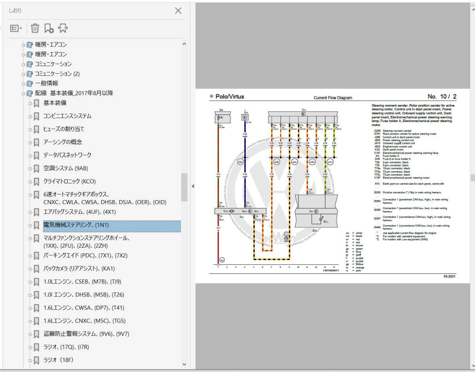
Task: Click bookmark icon beside パーキングエイド (PDC)
Action: click(36, 256)
